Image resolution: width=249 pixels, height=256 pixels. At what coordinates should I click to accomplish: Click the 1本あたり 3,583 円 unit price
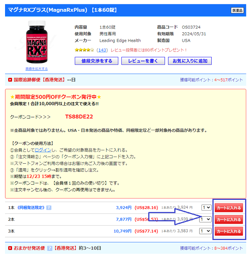[x=177, y=231]
